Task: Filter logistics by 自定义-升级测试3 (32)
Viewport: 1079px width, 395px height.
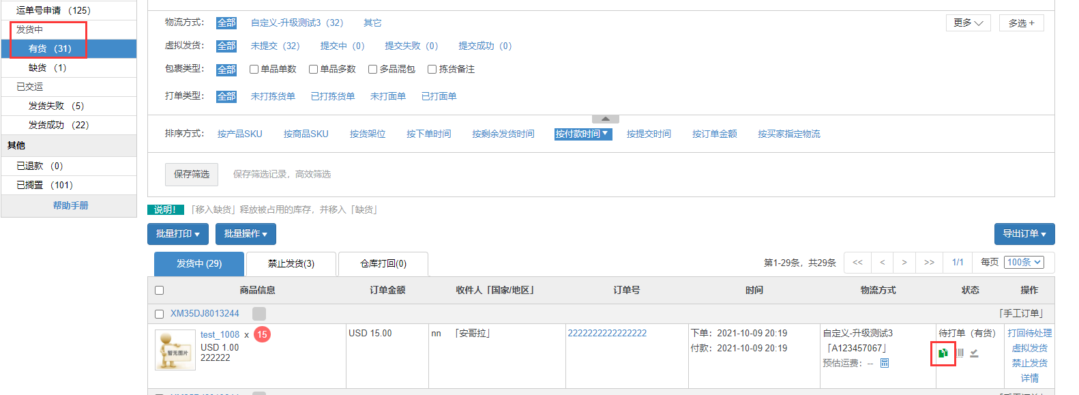Action: click(297, 23)
